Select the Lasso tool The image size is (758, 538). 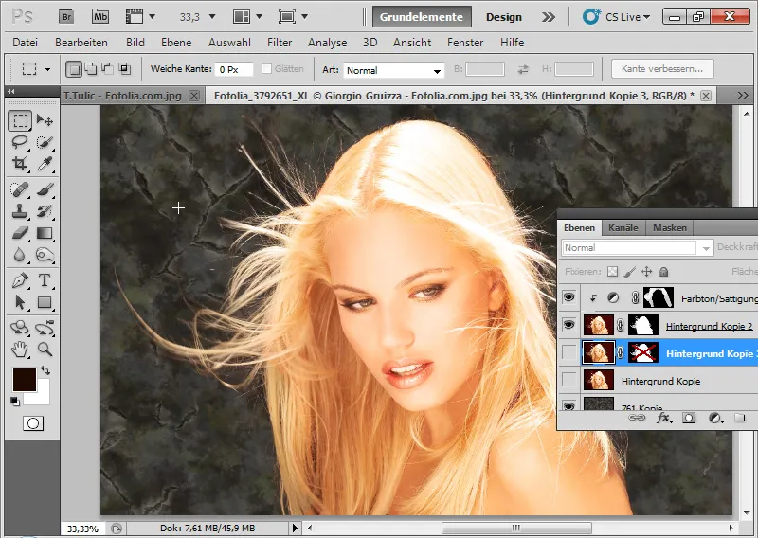(20, 142)
